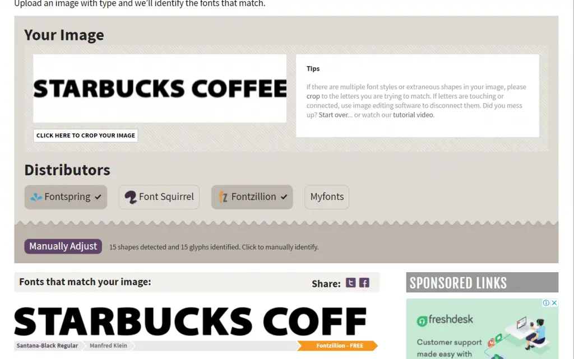Click the Manually Adjust button

coord(63,246)
